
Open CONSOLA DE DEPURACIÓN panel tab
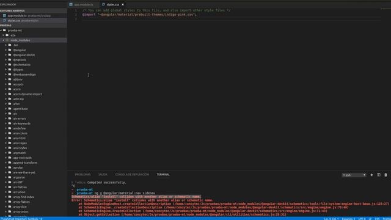pyautogui.click(x=132, y=175)
